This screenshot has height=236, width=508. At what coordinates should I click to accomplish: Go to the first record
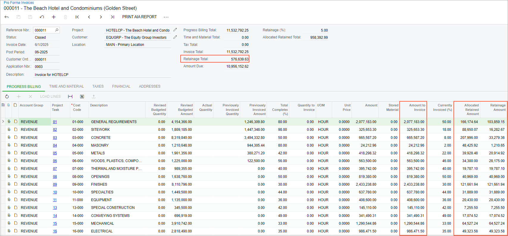[77, 17]
